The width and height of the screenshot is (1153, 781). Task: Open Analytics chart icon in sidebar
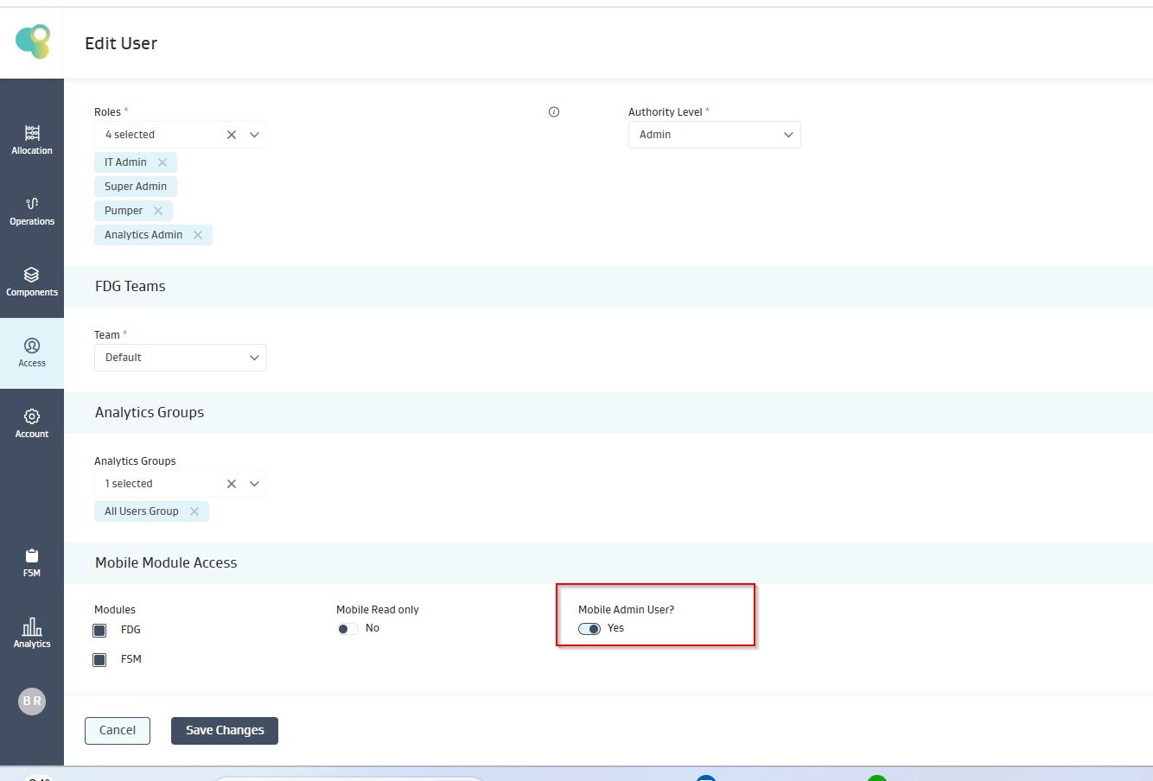[x=32, y=627]
